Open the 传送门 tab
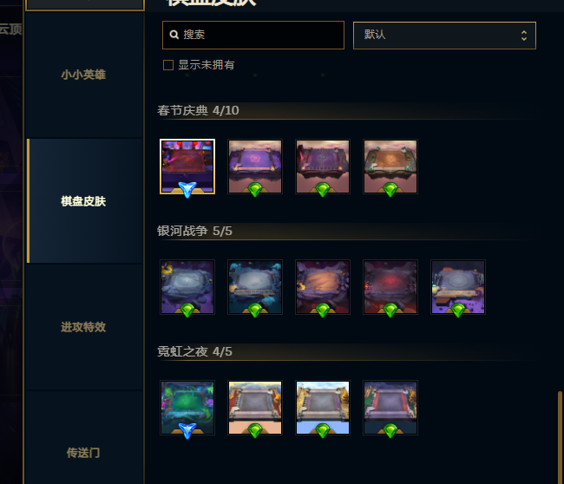The image size is (564, 484). [x=84, y=453]
